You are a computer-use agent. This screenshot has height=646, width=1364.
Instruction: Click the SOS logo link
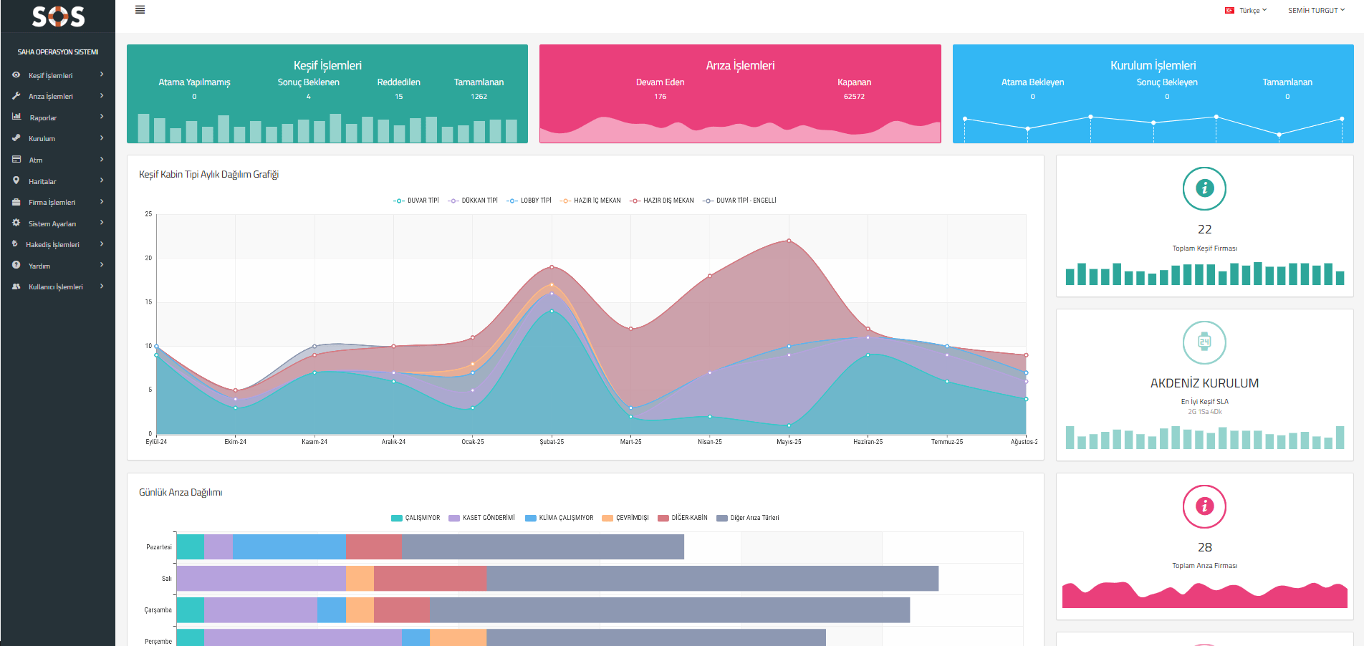click(58, 16)
